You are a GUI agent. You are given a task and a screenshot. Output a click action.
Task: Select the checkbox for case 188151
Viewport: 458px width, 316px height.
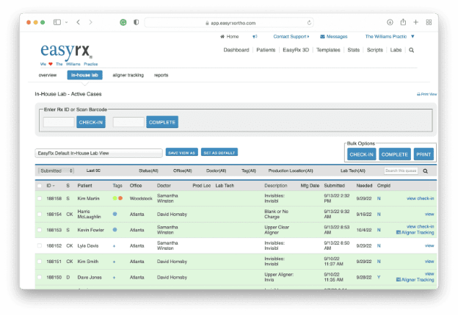(40, 262)
